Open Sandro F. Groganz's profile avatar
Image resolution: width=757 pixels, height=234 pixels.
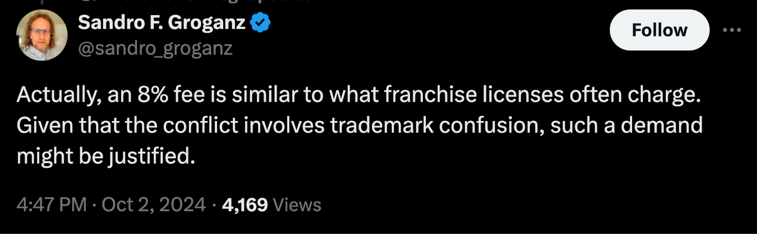(x=42, y=35)
